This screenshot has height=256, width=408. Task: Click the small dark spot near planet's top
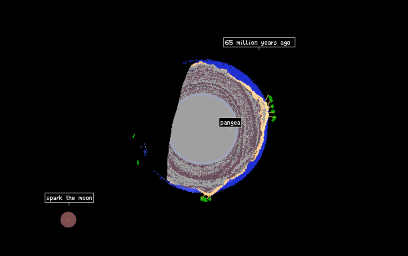(192, 70)
